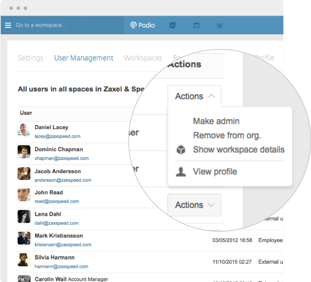The width and height of the screenshot is (311, 282).
Task: Select Make admin from Actions menu
Action: (x=216, y=121)
